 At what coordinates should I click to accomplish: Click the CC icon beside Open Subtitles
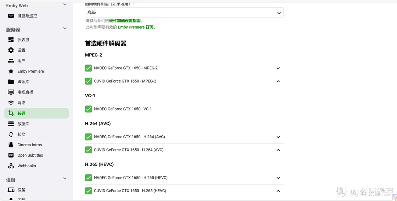[11, 155]
